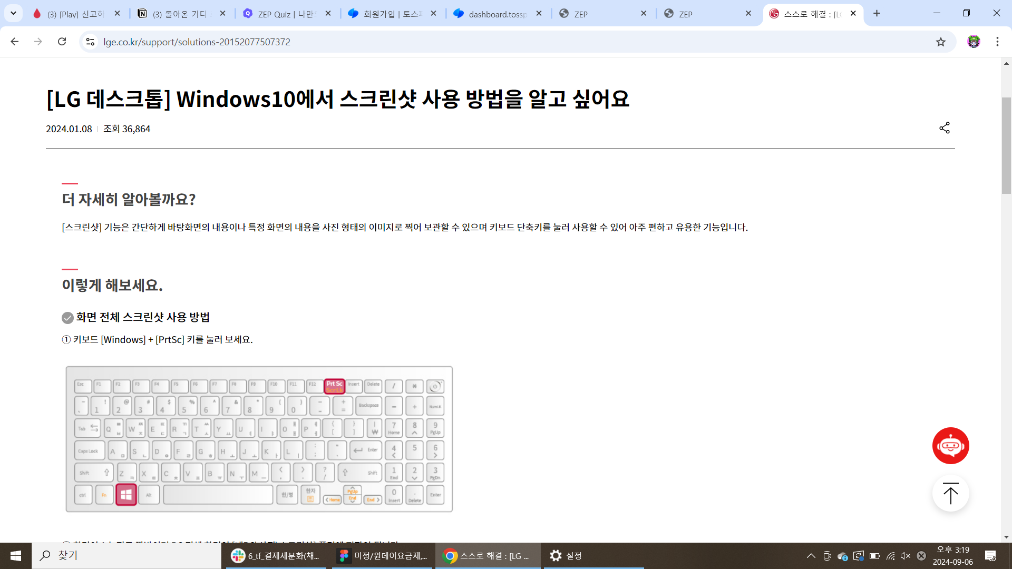This screenshot has height=569, width=1012.
Task: Open a new browser tab
Action: tap(877, 14)
